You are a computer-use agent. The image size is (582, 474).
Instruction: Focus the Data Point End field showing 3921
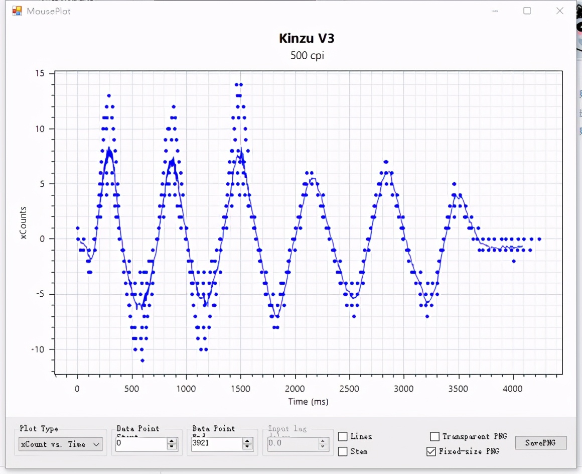[x=216, y=444]
